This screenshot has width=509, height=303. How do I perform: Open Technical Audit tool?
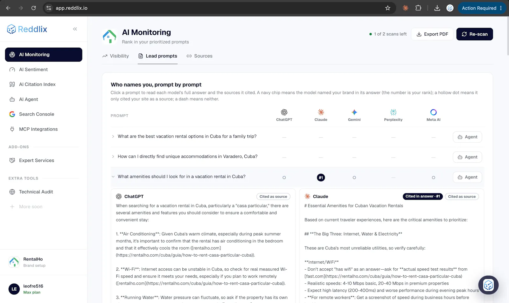coord(44,192)
